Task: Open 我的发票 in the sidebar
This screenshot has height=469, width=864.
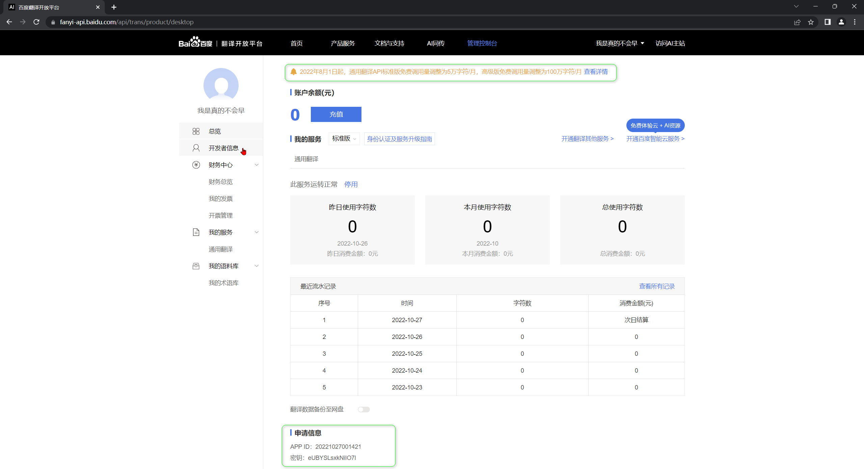Action: [221, 198]
